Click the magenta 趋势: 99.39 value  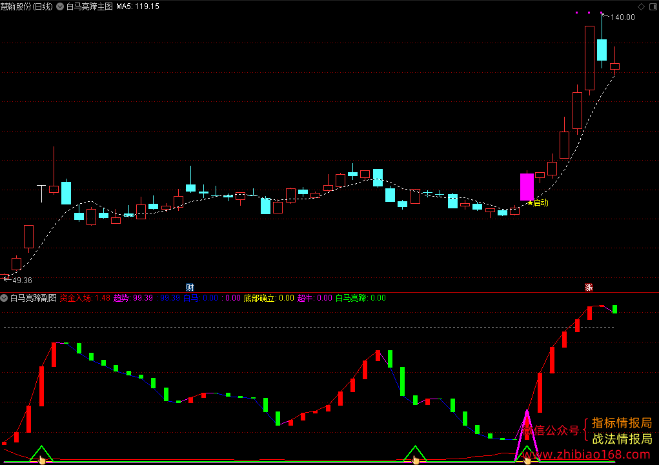tap(133, 298)
